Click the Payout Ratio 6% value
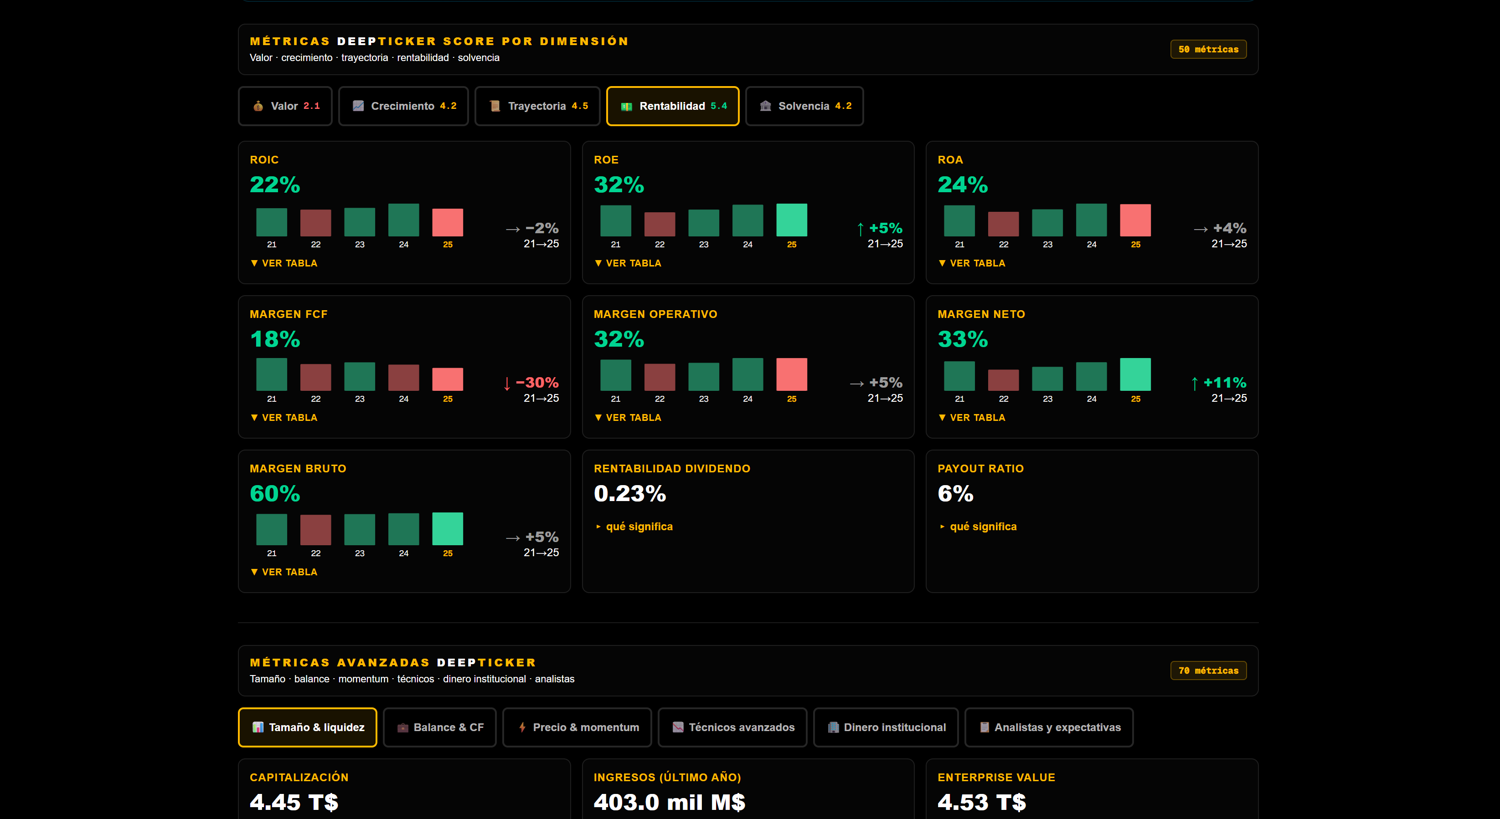Screen dimensions: 1500x819 tap(955, 493)
